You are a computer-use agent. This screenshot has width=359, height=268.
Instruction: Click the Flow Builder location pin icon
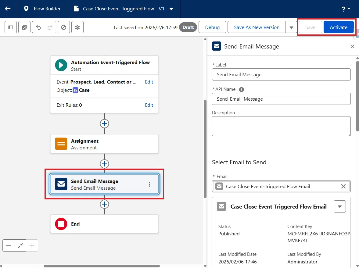(26, 9)
